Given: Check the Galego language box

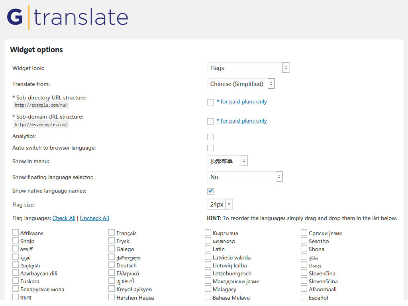Looking at the screenshot, I should click(112, 249).
